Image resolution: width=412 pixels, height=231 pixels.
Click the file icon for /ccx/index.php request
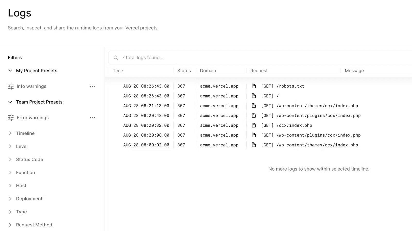click(x=254, y=125)
